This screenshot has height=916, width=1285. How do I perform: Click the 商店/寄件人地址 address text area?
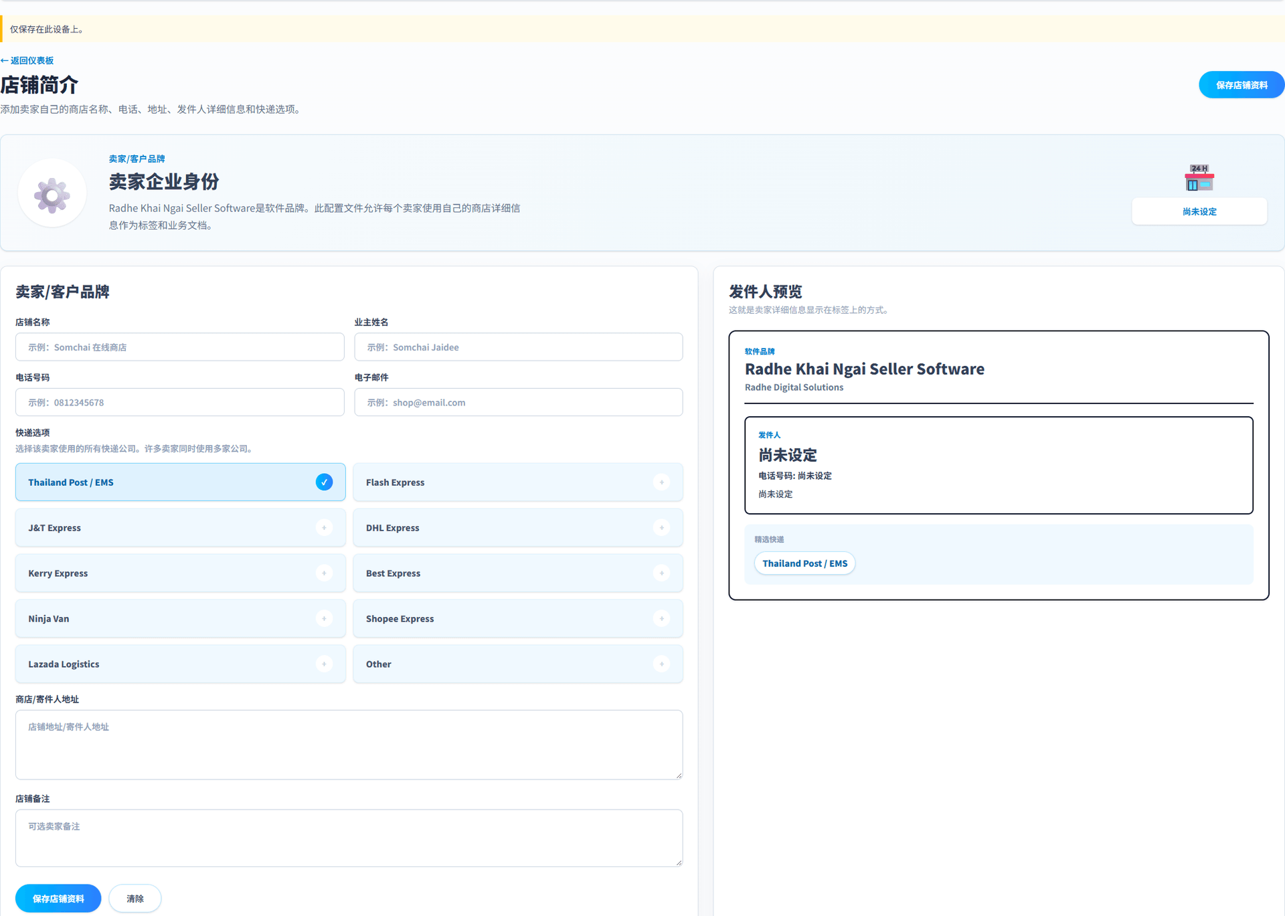coord(349,745)
